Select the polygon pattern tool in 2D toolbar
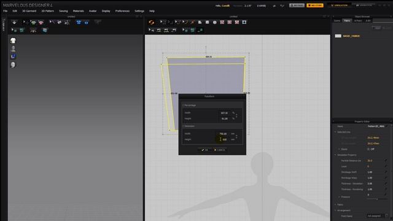 [200, 22]
